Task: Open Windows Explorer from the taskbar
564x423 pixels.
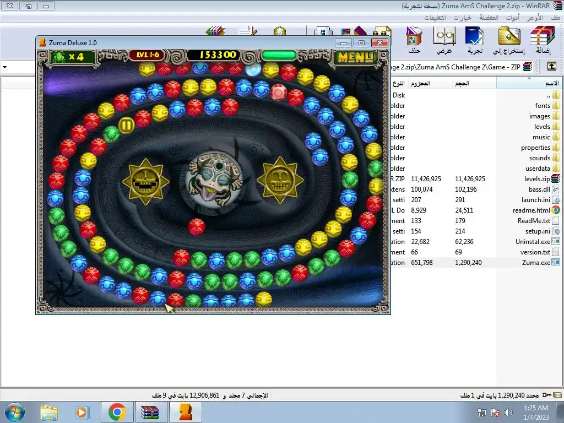Action: pos(49,412)
